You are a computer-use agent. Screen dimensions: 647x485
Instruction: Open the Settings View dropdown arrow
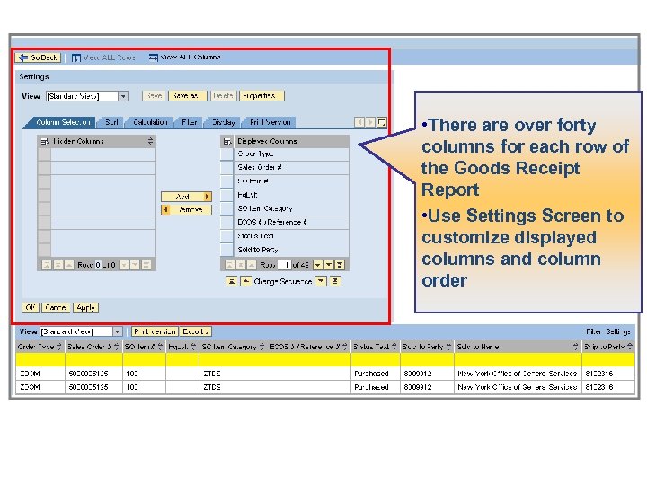pyautogui.click(x=123, y=96)
